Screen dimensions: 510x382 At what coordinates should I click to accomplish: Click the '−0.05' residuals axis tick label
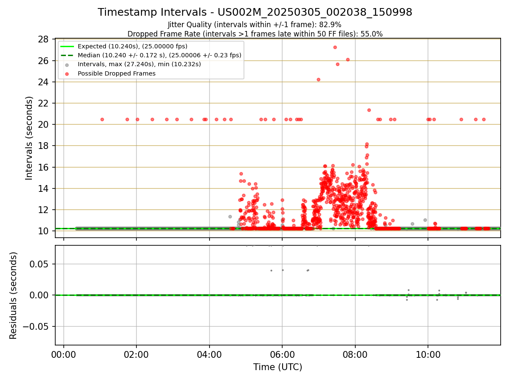coord(36,326)
